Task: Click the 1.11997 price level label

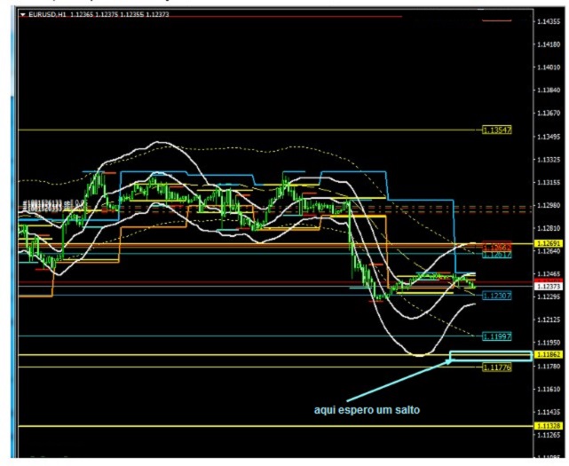Action: pos(496,336)
